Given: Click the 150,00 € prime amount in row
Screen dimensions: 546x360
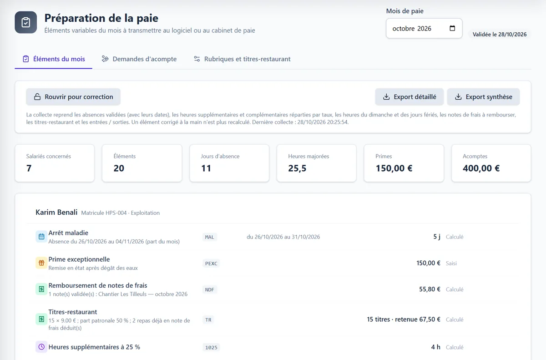Looking at the screenshot, I should 428,263.
